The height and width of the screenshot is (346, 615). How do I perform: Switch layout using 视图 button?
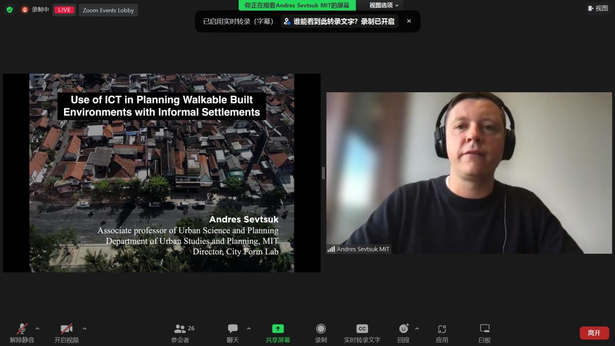pos(598,8)
